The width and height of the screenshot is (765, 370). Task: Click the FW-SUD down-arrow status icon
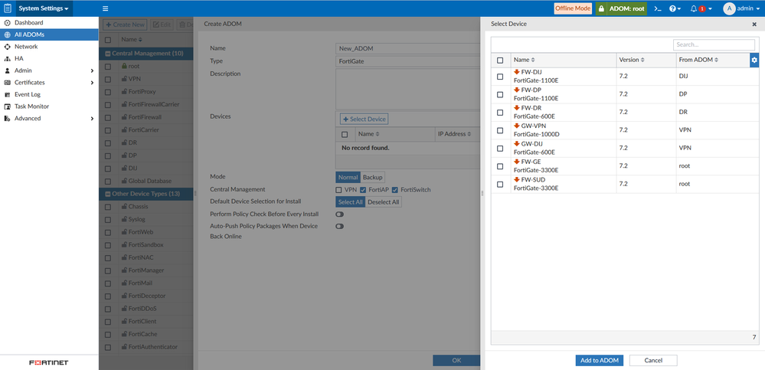click(x=517, y=179)
